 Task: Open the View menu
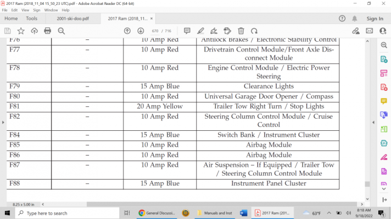tap(25, 10)
